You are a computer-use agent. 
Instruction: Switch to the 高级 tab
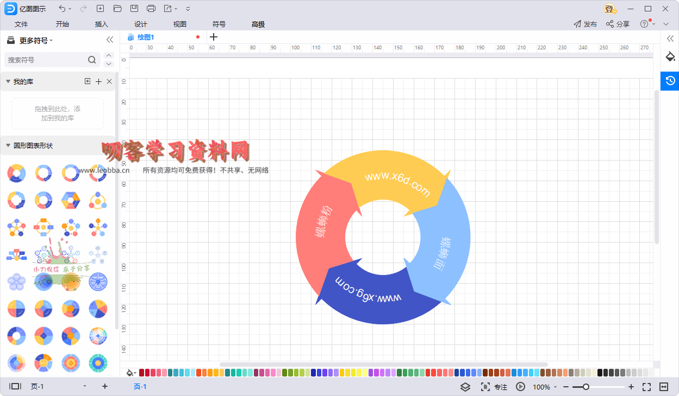click(258, 24)
